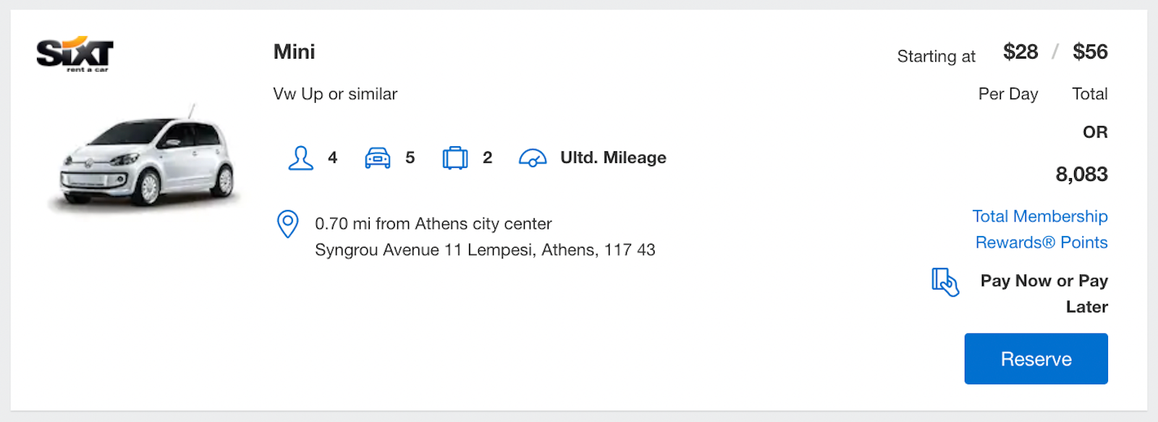Click the Pay Now or Pay Later label
The height and width of the screenshot is (422, 1158).
pos(1044,293)
